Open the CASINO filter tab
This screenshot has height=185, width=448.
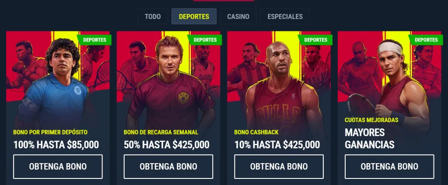point(238,17)
